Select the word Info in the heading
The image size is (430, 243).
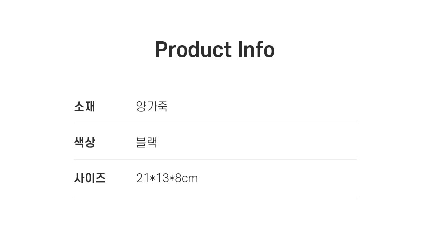pos(256,50)
